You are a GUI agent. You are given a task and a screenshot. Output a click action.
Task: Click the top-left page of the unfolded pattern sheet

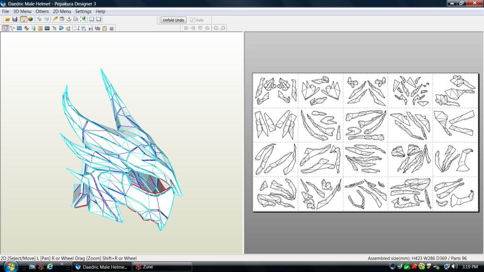point(276,91)
